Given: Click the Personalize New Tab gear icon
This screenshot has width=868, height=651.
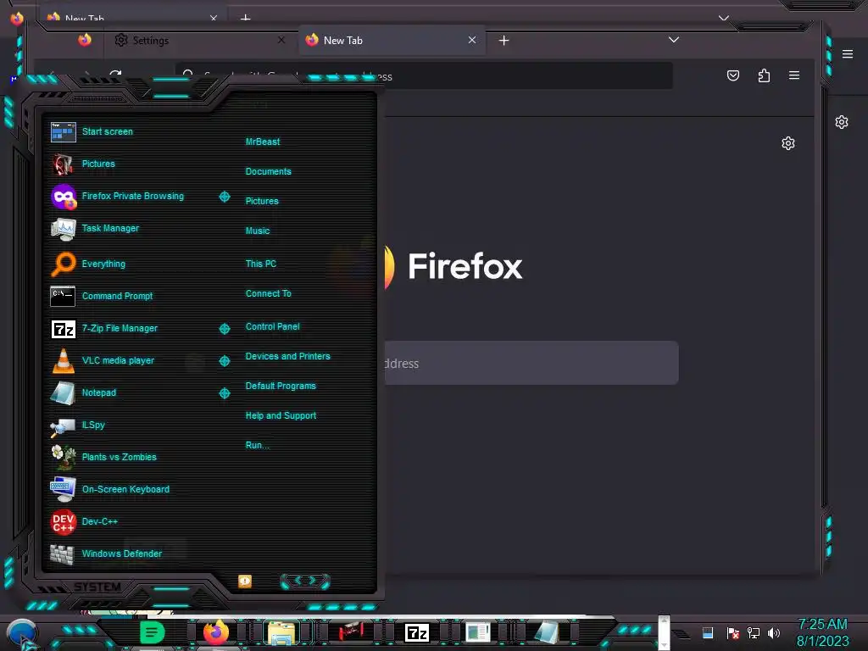Looking at the screenshot, I should [788, 144].
